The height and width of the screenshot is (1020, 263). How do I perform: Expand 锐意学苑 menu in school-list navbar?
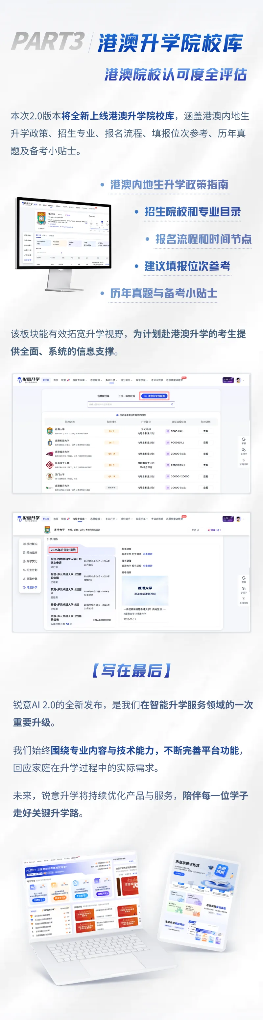click(x=142, y=380)
